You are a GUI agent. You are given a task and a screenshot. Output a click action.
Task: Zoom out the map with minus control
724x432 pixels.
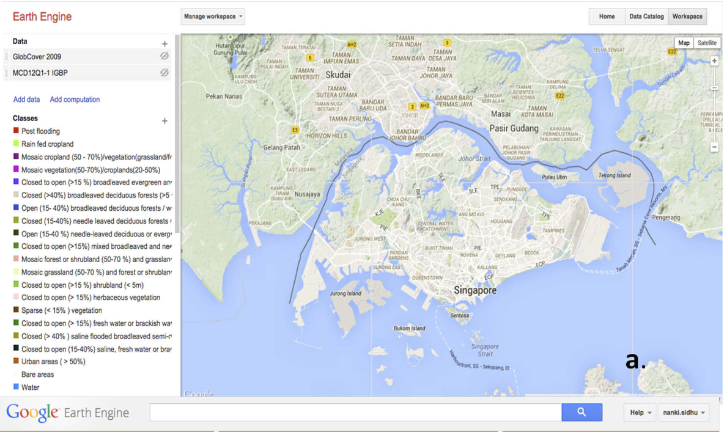click(714, 147)
